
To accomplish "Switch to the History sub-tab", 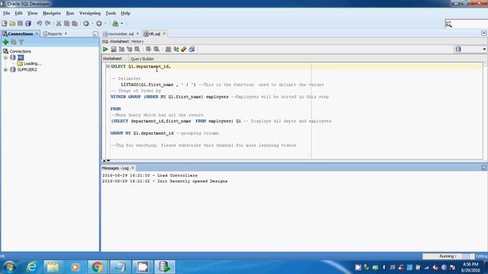I will (x=137, y=41).
